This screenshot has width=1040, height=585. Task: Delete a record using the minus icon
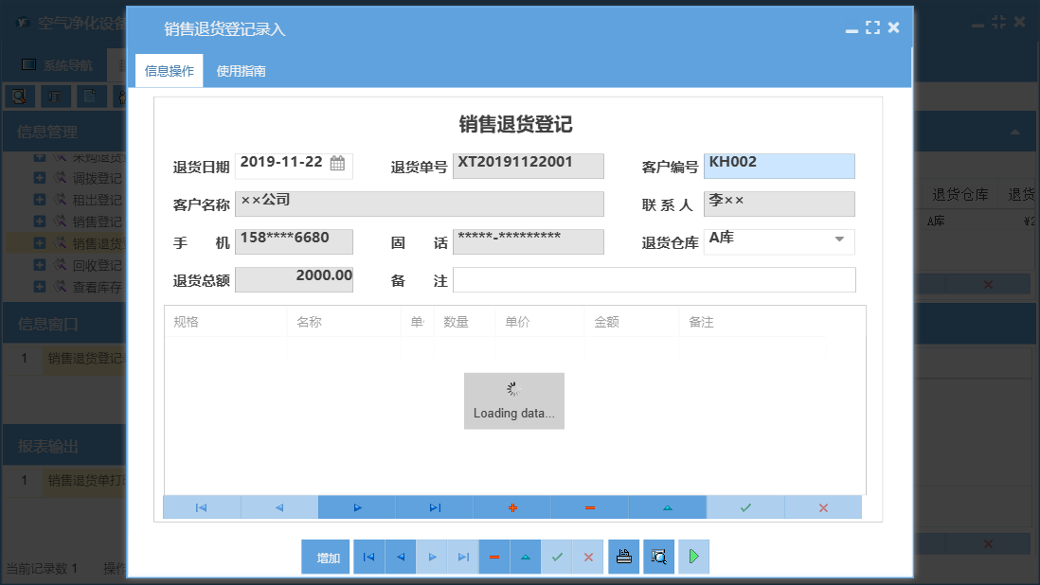[x=589, y=507]
